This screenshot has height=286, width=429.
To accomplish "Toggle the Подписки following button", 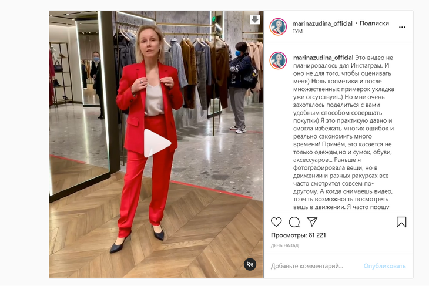I will tap(374, 23).
